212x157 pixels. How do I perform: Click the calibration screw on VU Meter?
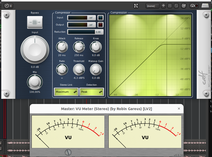[x=68, y=152]
